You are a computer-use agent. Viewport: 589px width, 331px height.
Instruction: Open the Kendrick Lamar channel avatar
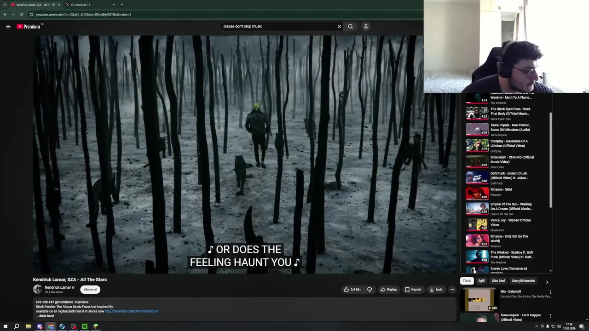[x=37, y=289]
